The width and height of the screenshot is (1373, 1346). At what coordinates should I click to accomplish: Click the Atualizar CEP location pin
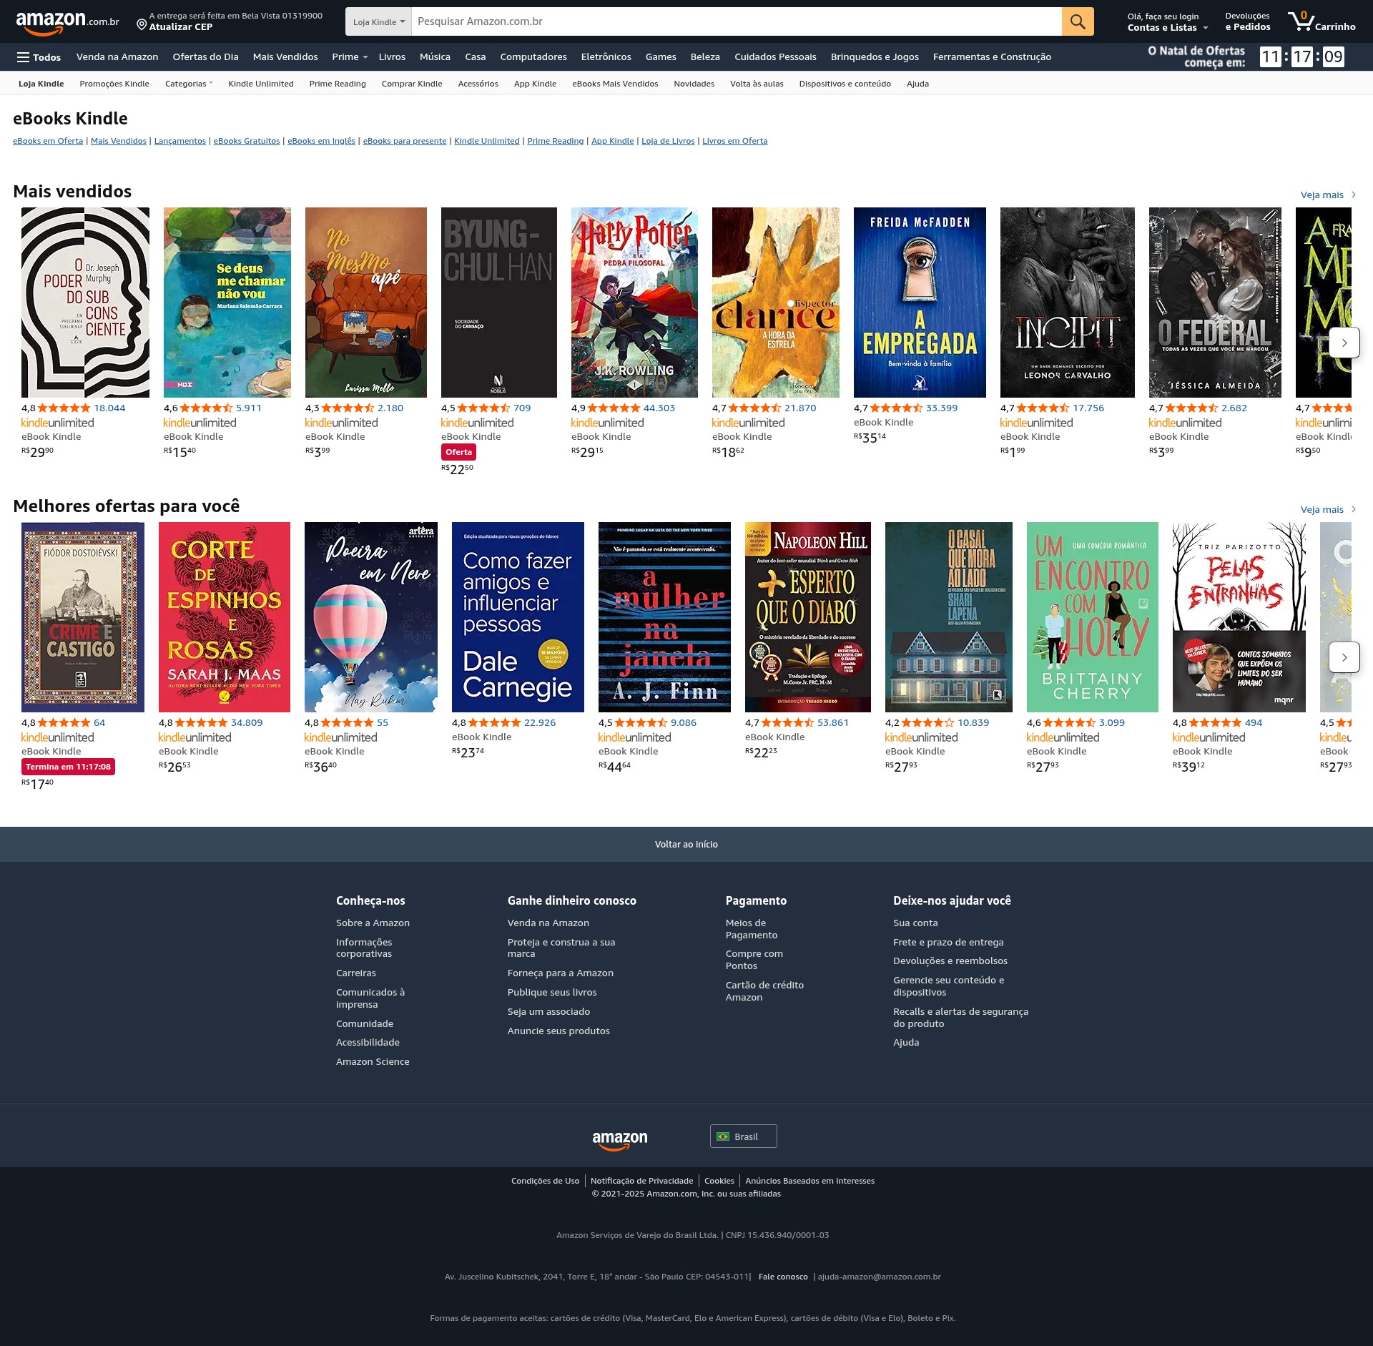(x=142, y=25)
